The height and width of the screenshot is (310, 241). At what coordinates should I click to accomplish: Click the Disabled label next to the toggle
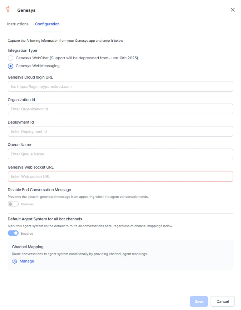(28, 204)
